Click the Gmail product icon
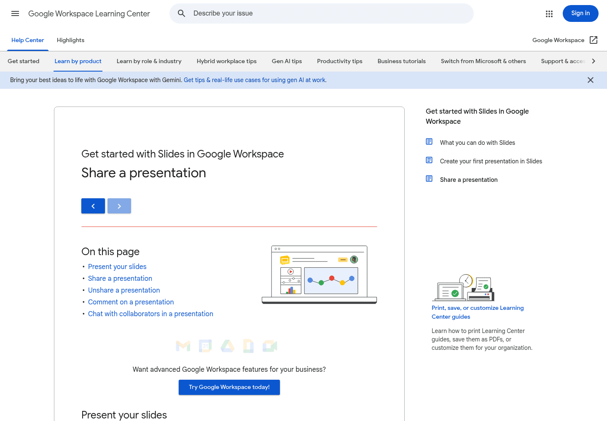The width and height of the screenshot is (607, 421). [183, 346]
